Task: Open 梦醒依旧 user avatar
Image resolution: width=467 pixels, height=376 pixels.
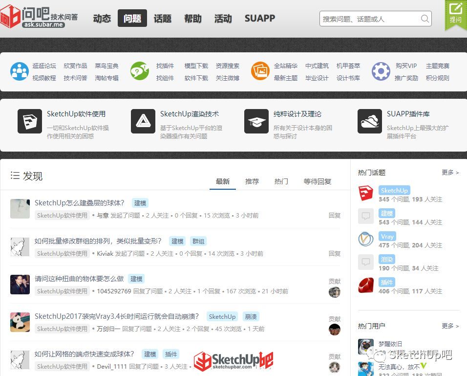Action: coord(366,347)
